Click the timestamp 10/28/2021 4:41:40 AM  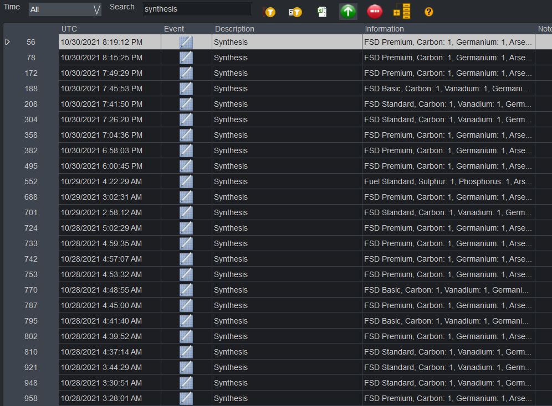101,321
